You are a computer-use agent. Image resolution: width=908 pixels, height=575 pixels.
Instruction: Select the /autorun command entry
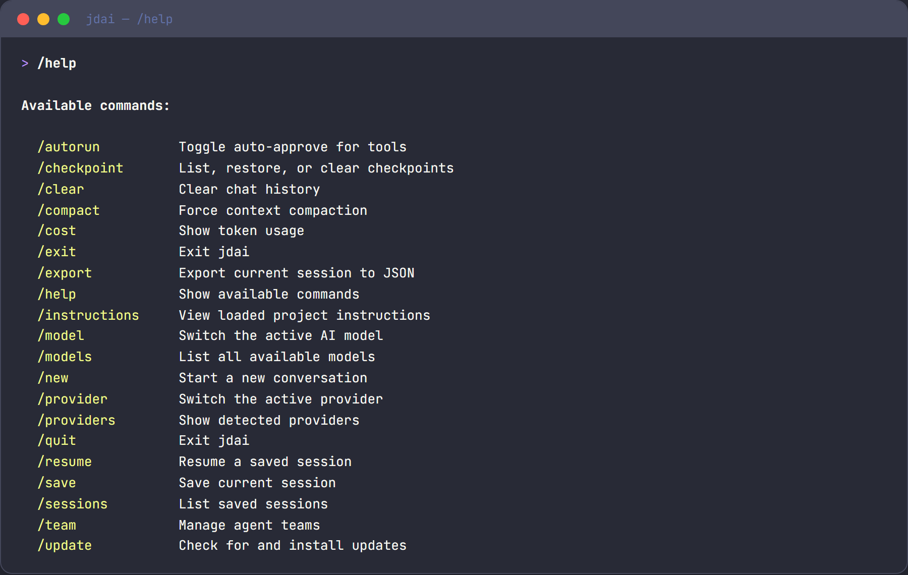point(69,147)
